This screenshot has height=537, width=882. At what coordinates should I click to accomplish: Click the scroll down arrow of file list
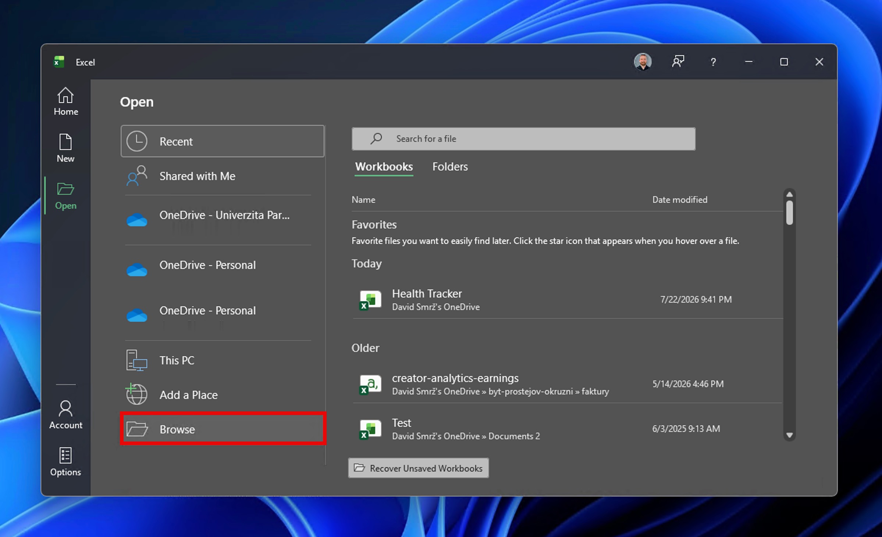789,435
